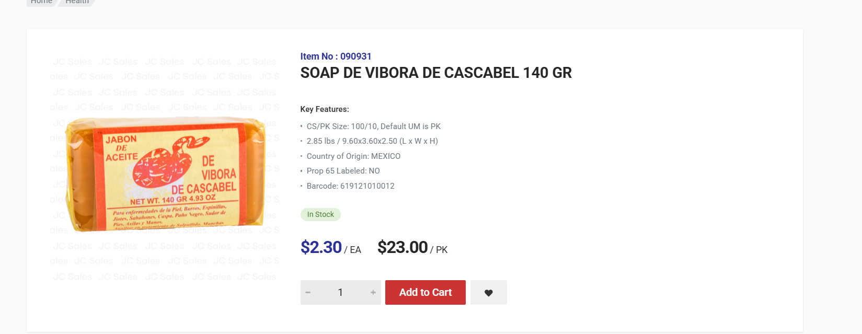Screen dimensions: 862x334
Task: Click the heart wishlist icon
Action: (488, 293)
